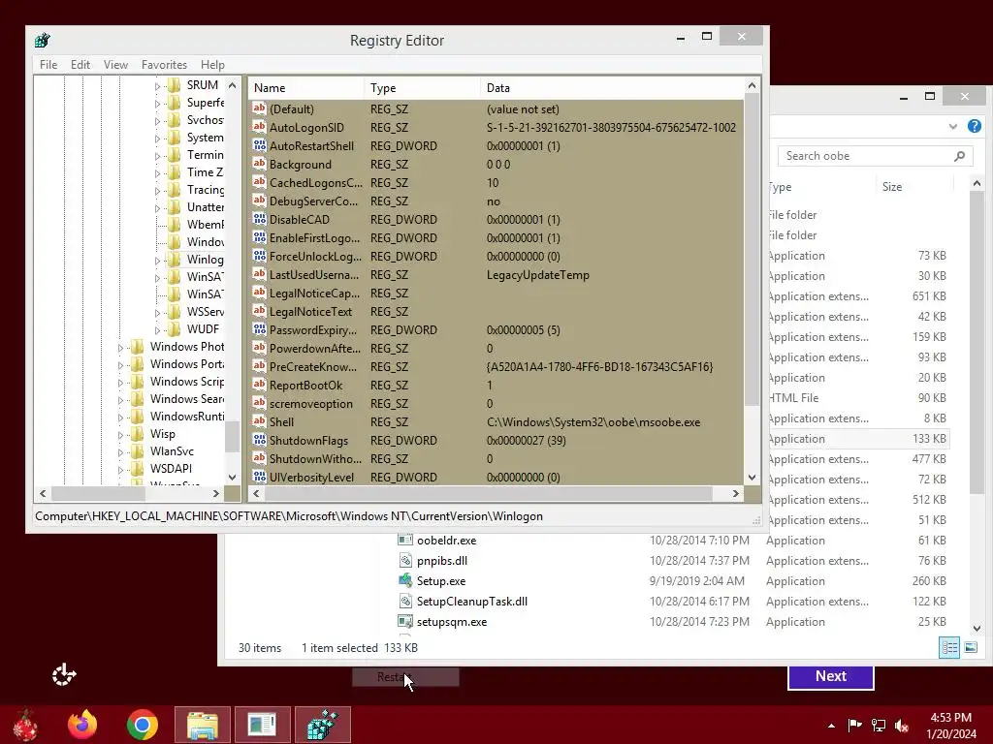Screen dimensions: 993x744
Task: Click the Winlogon folder icon in tree
Action: point(175,260)
